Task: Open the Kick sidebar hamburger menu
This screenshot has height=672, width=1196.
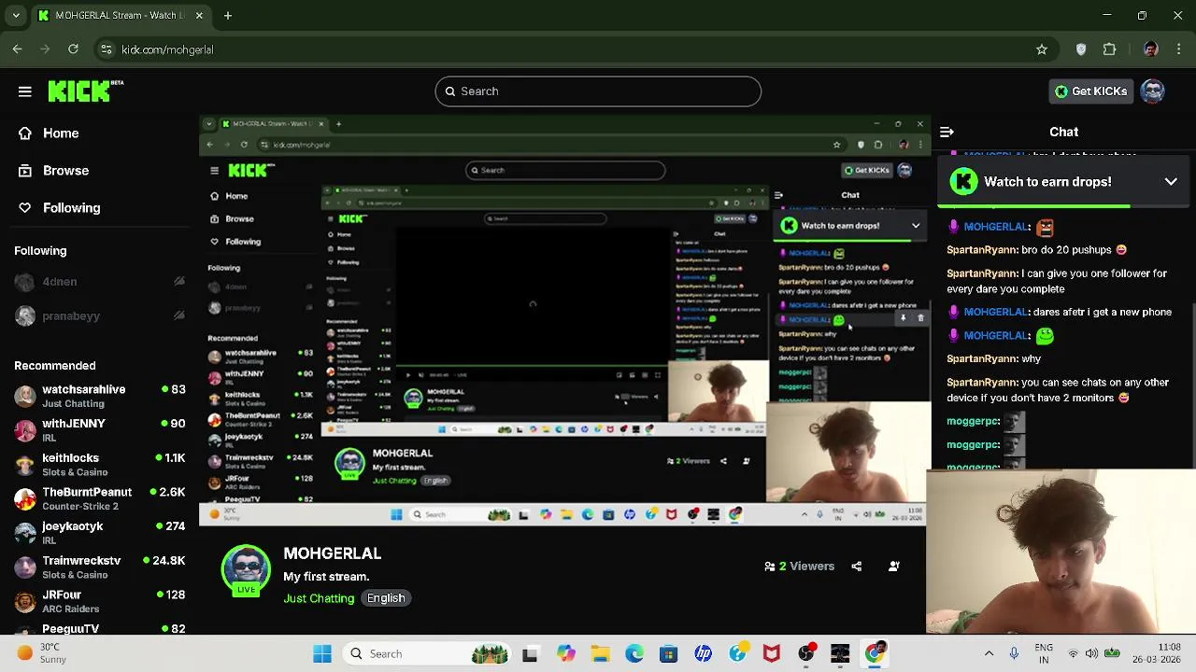Action: coord(25,91)
